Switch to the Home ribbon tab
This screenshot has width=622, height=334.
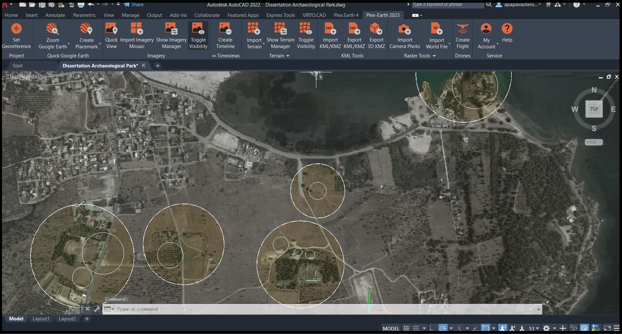point(11,15)
